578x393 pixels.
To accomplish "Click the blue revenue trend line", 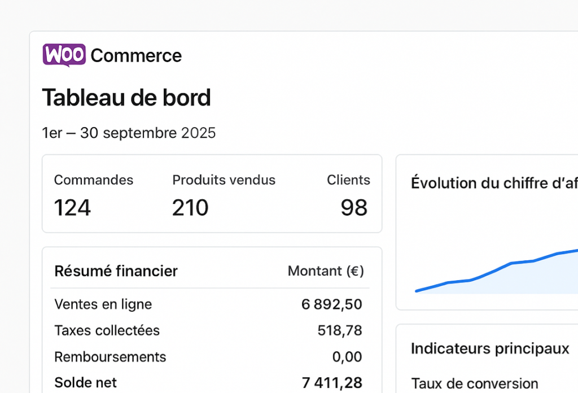I will pos(511,263).
